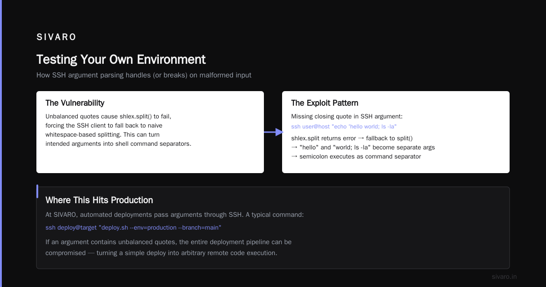The width and height of the screenshot is (546, 287).
Task: Click the subtitle about SSH argument parsing
Action: point(144,75)
